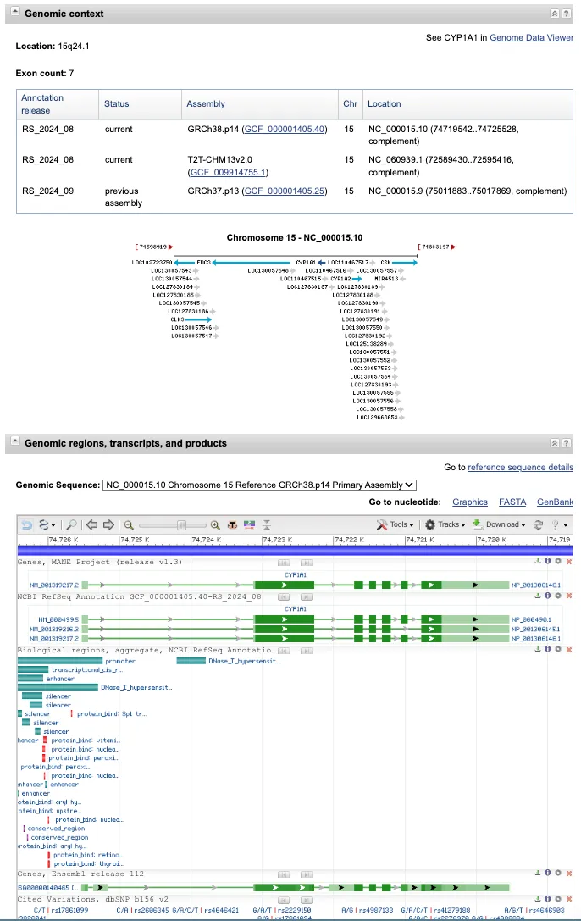Adjust the zoom level slider
This screenshot has height=921, width=581.
[180, 524]
